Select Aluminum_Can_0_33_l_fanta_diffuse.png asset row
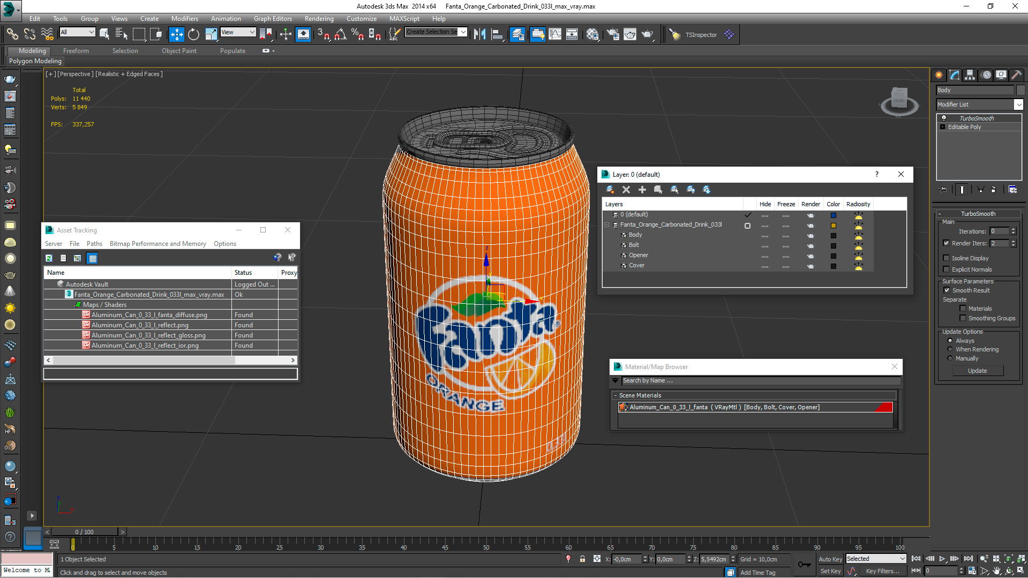The height and width of the screenshot is (578, 1028). (170, 315)
